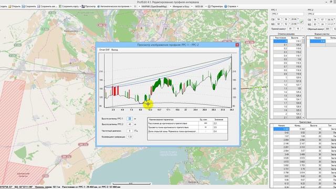Click the Сохранить карту toolbar button

tap(69, 6)
